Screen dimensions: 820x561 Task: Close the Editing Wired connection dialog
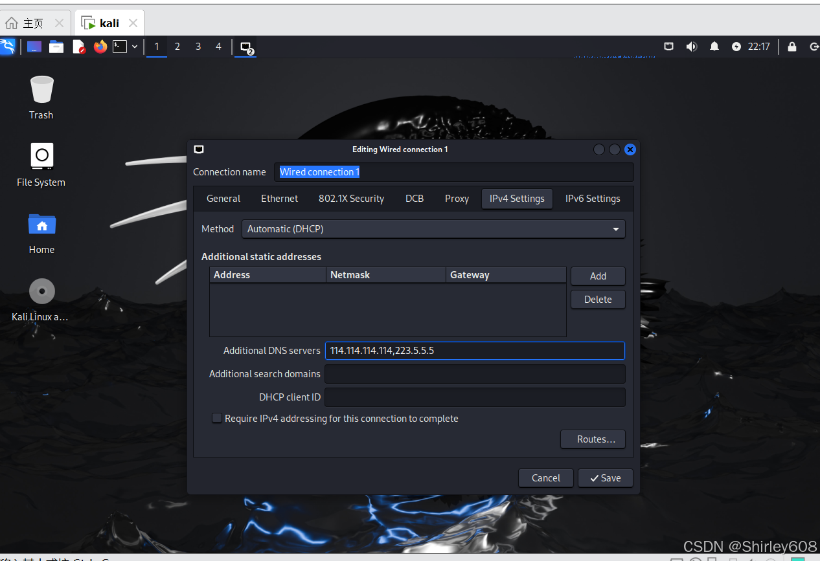click(x=630, y=149)
